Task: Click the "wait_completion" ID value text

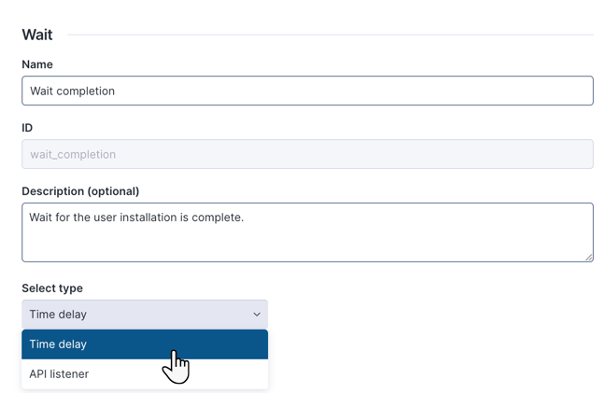Action: (x=73, y=155)
